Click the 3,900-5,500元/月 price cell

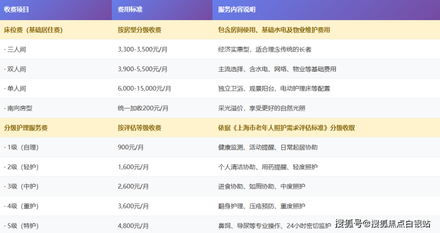pyautogui.click(x=143, y=69)
